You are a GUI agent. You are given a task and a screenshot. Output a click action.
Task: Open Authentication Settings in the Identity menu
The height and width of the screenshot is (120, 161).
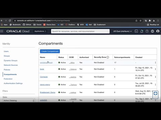click(13, 83)
